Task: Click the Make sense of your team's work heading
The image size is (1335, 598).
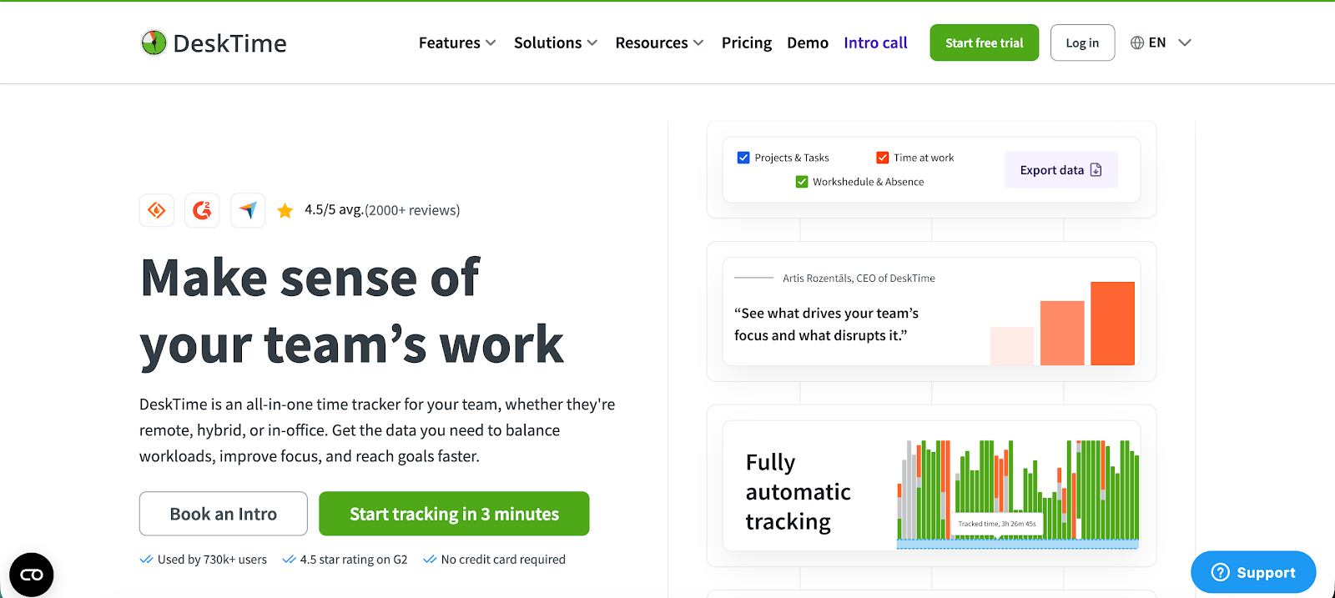Action: pos(352,311)
